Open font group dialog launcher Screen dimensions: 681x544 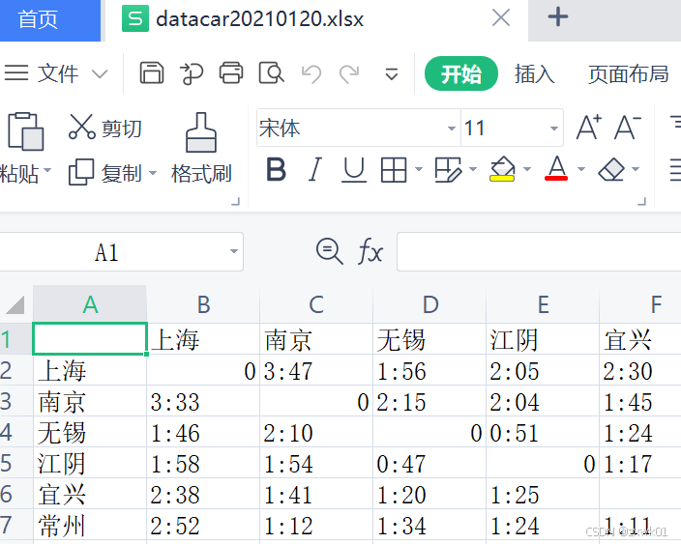pyautogui.click(x=642, y=202)
